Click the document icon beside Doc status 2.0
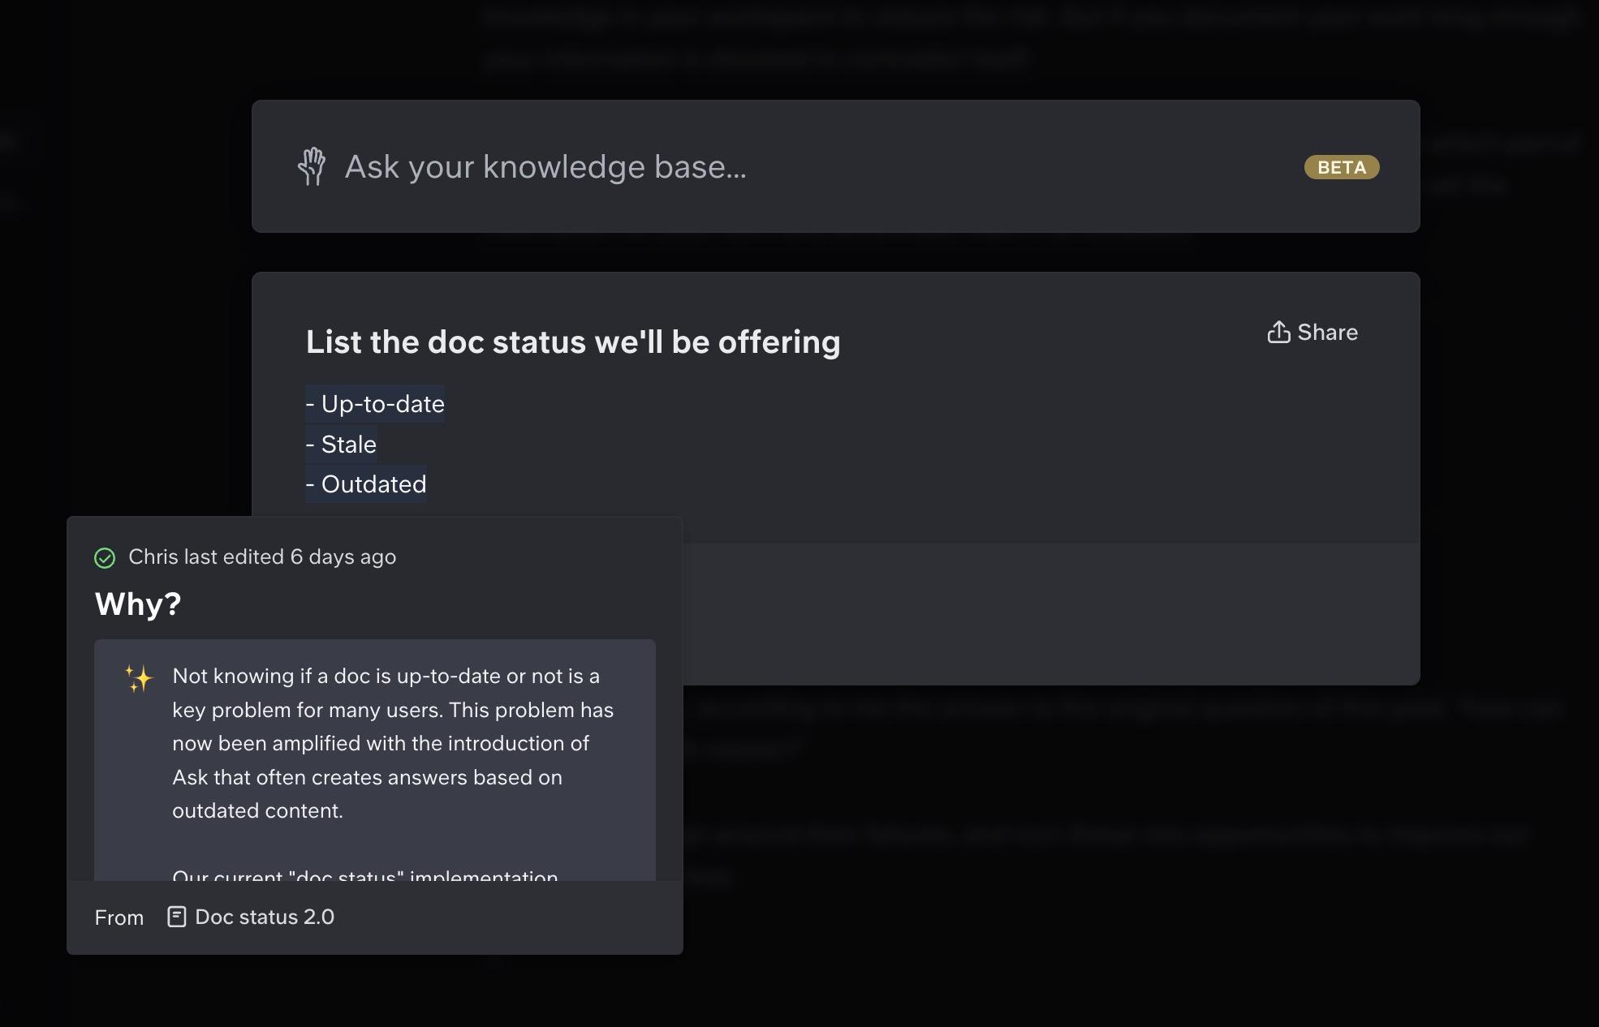The height and width of the screenshot is (1027, 1599). [176, 917]
